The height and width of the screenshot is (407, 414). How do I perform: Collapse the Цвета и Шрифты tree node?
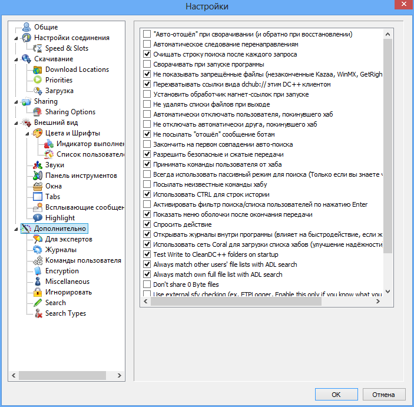tap(27, 134)
